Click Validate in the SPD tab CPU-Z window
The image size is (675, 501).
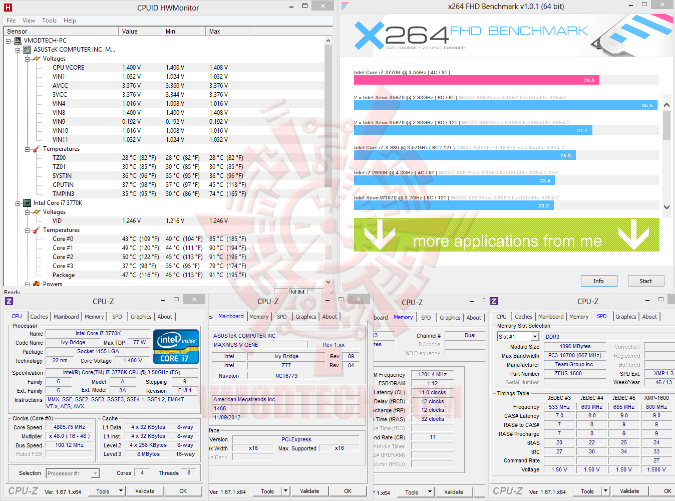[629, 491]
